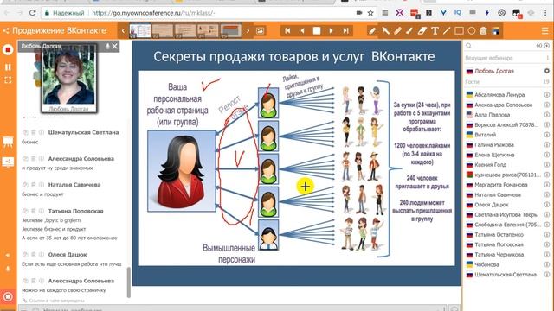554x311 pixels.
Task: Pause the webinar recording
Action: point(8,67)
